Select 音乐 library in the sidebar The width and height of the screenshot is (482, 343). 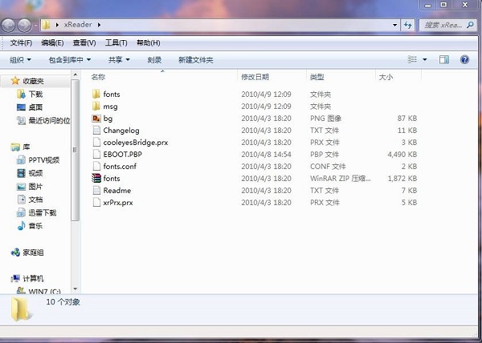click(35, 226)
